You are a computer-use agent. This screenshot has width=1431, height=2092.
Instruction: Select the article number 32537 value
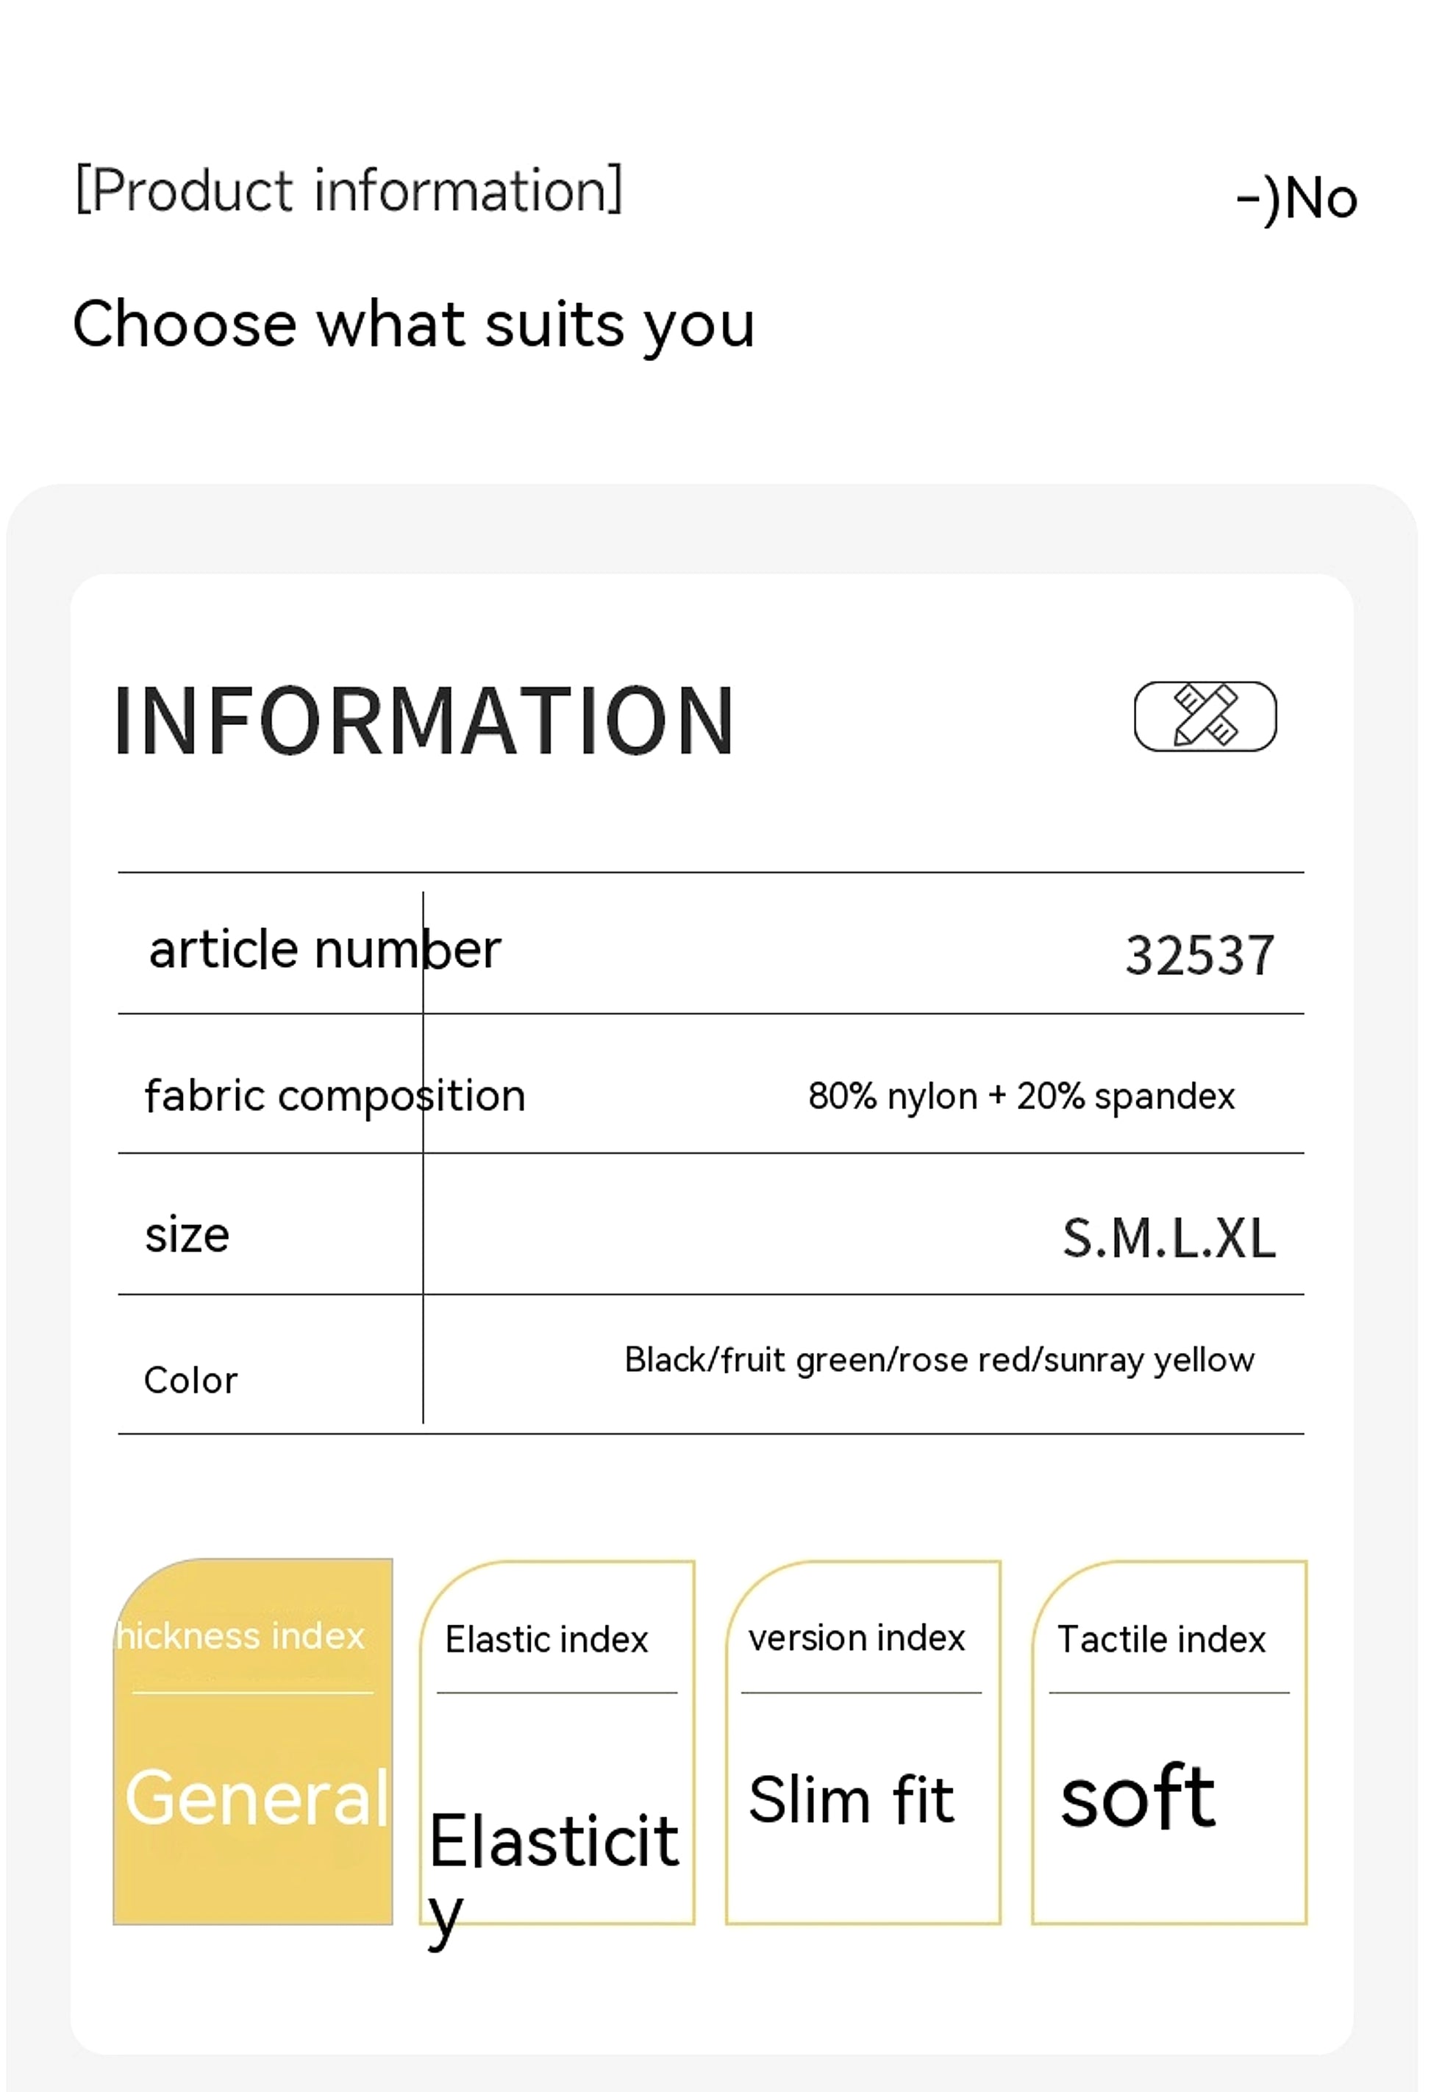(1199, 955)
